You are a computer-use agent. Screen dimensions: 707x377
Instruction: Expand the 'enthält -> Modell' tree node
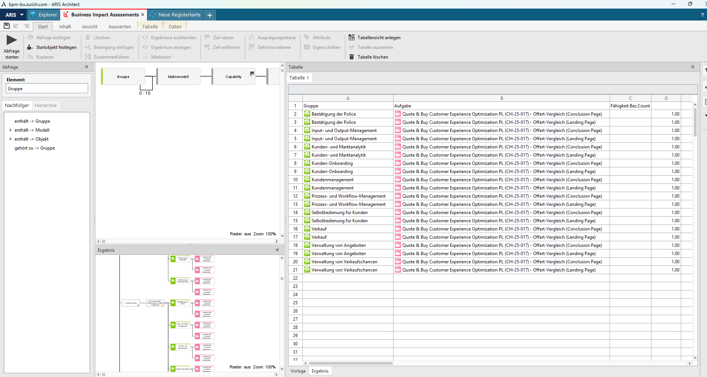point(10,130)
